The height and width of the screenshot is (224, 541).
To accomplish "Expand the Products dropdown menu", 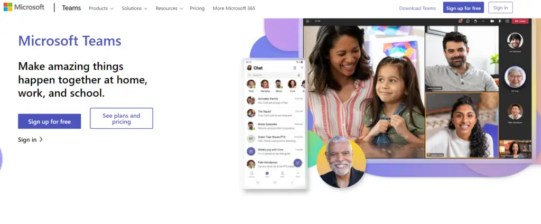I will click(101, 8).
